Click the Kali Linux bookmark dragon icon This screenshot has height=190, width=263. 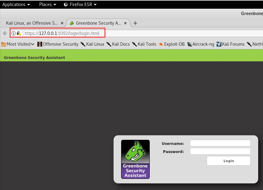[x=83, y=44]
